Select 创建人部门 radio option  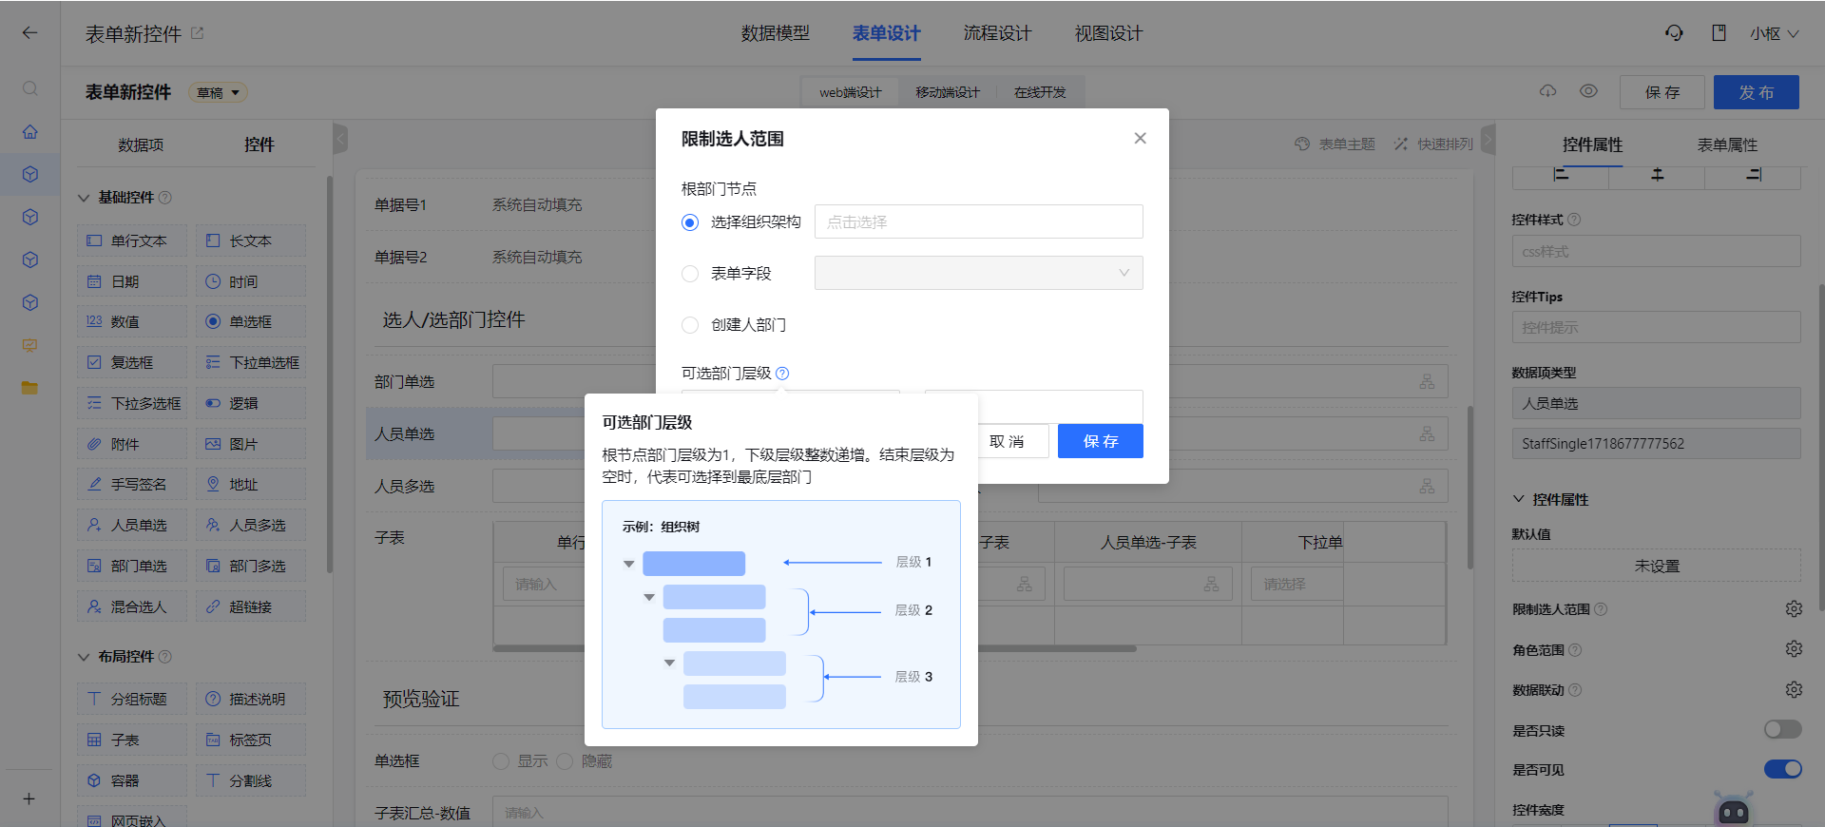pyautogui.click(x=690, y=325)
